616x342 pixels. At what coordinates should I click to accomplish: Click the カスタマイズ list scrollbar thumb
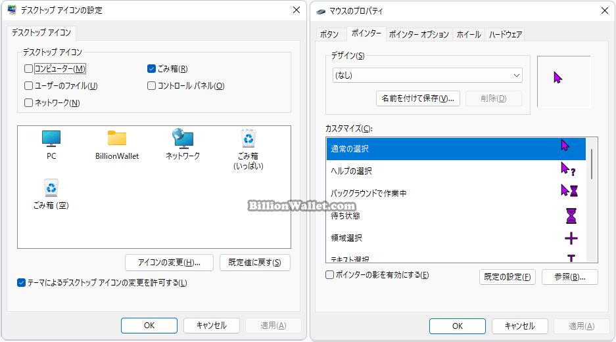click(x=592, y=164)
